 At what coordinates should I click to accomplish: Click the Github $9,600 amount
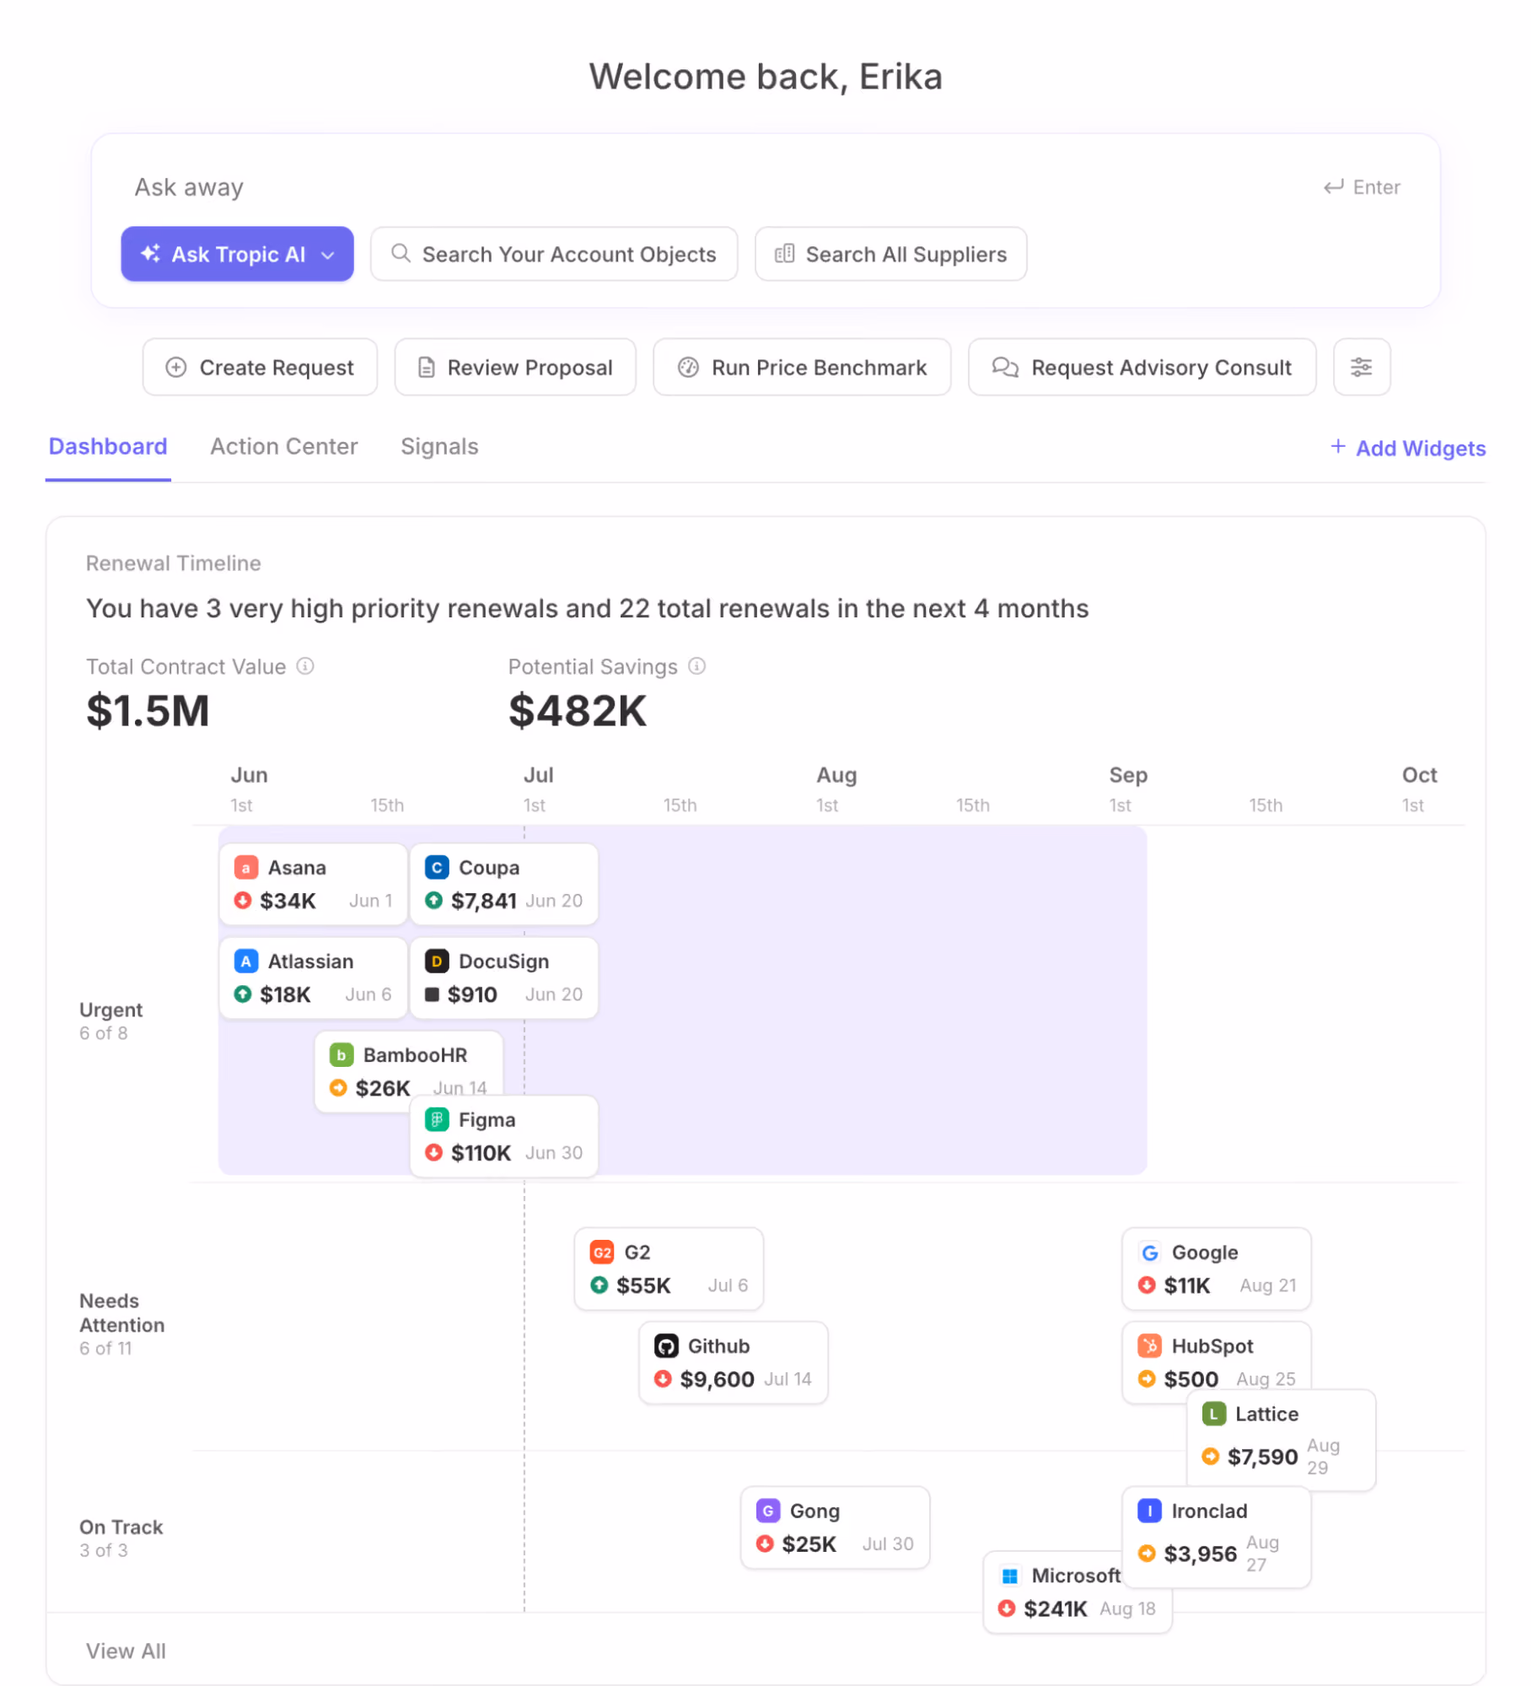pos(717,1379)
